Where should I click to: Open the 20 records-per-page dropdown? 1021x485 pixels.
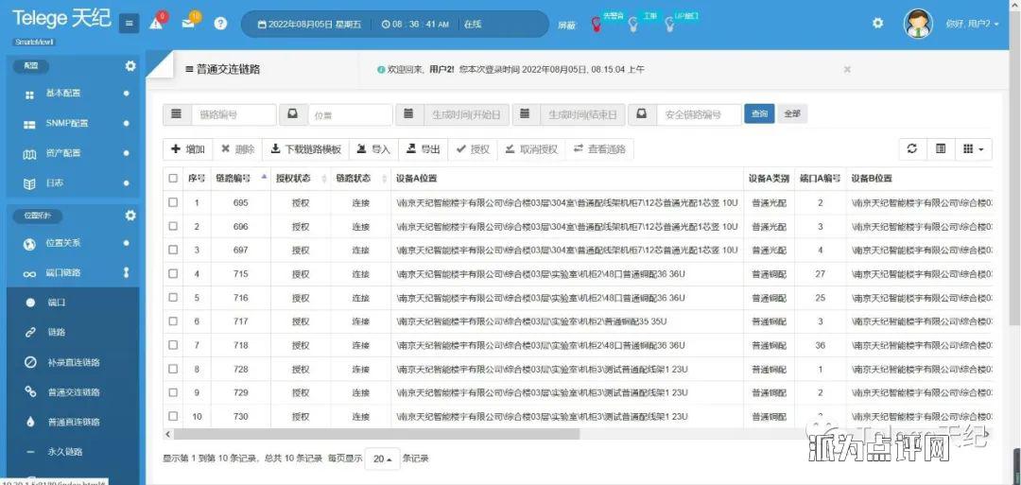382,459
